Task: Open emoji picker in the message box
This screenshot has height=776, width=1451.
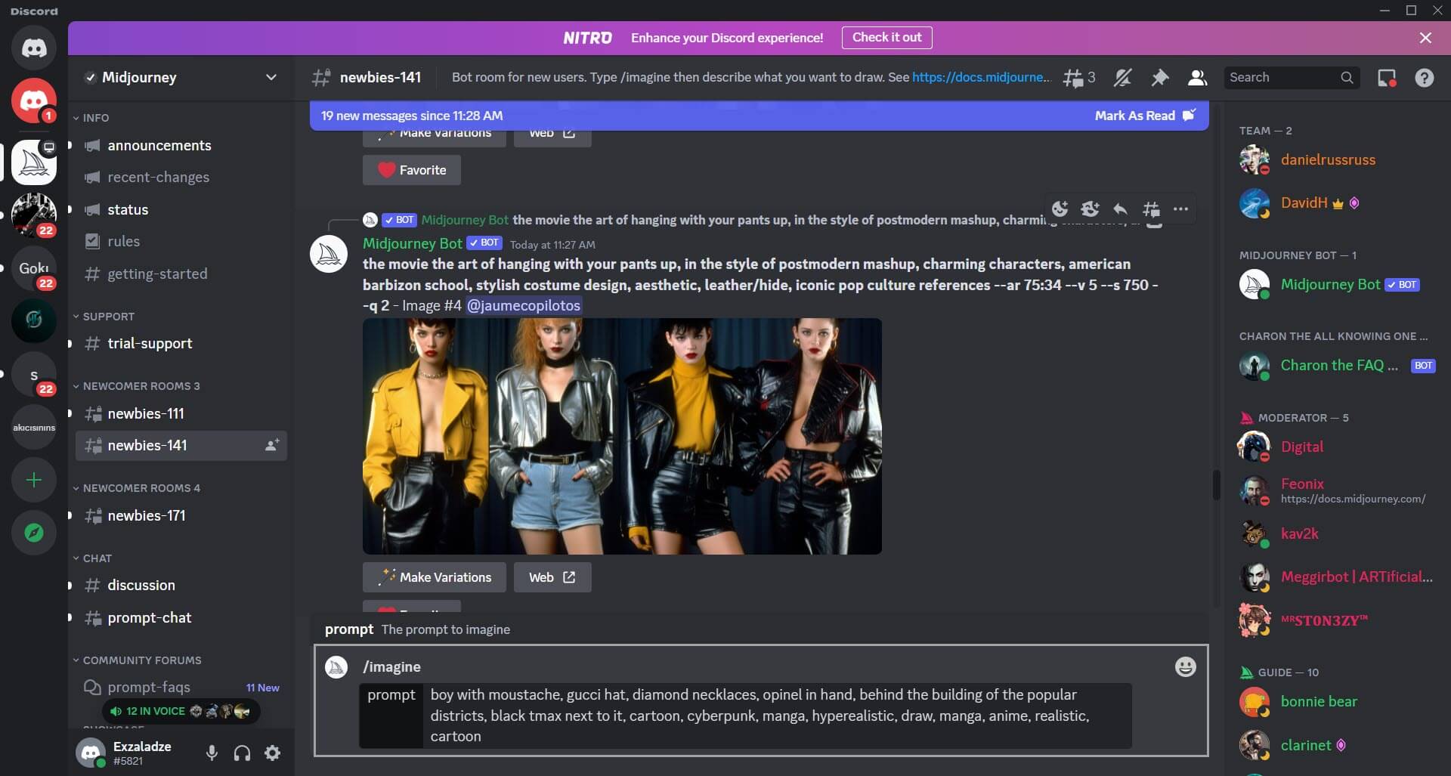Action: click(x=1185, y=666)
